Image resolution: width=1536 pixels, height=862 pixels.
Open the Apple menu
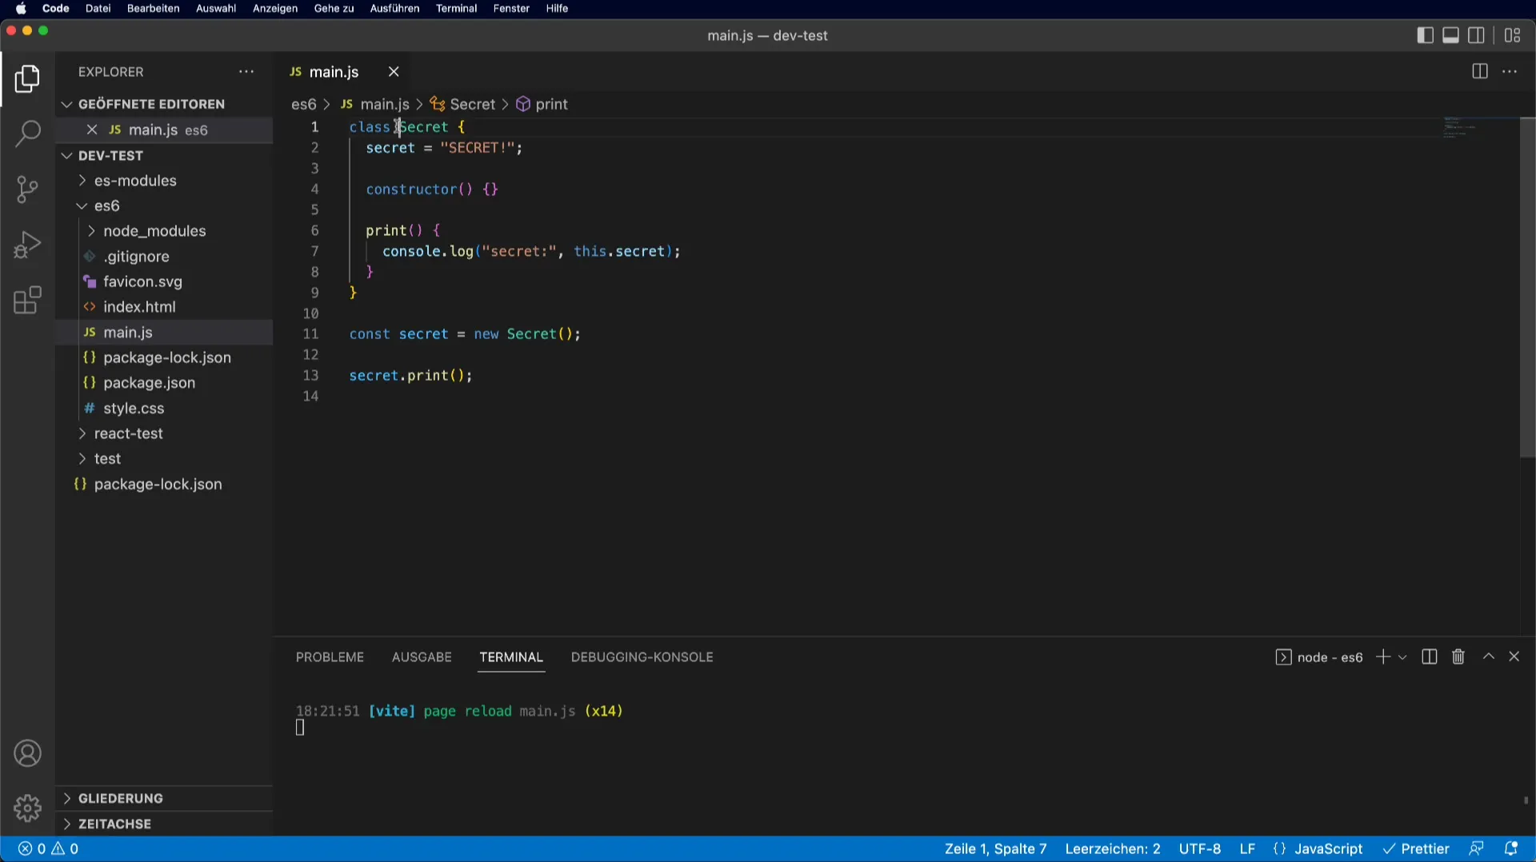tap(21, 9)
